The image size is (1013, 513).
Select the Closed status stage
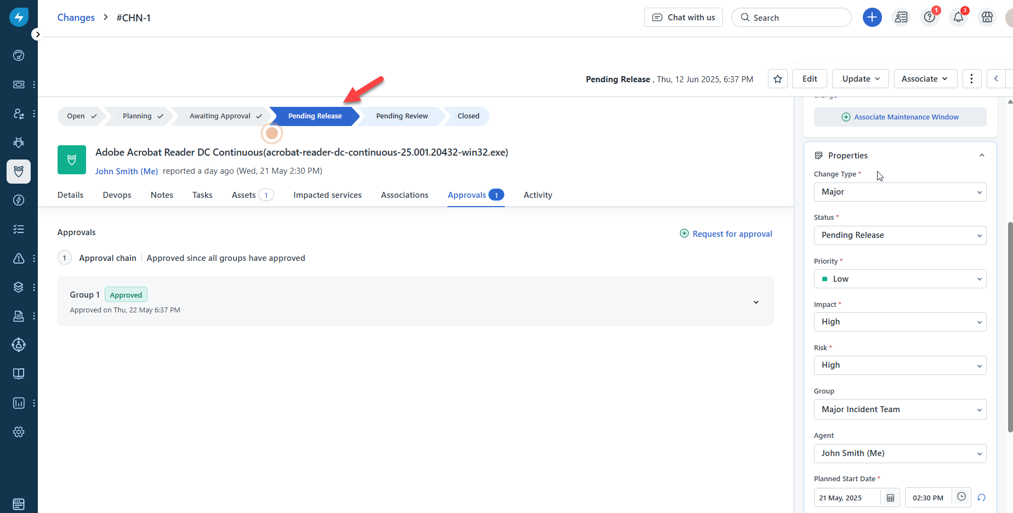[468, 116]
